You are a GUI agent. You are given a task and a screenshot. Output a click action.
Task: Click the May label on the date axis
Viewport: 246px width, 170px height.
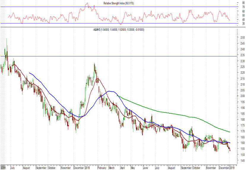133,168
